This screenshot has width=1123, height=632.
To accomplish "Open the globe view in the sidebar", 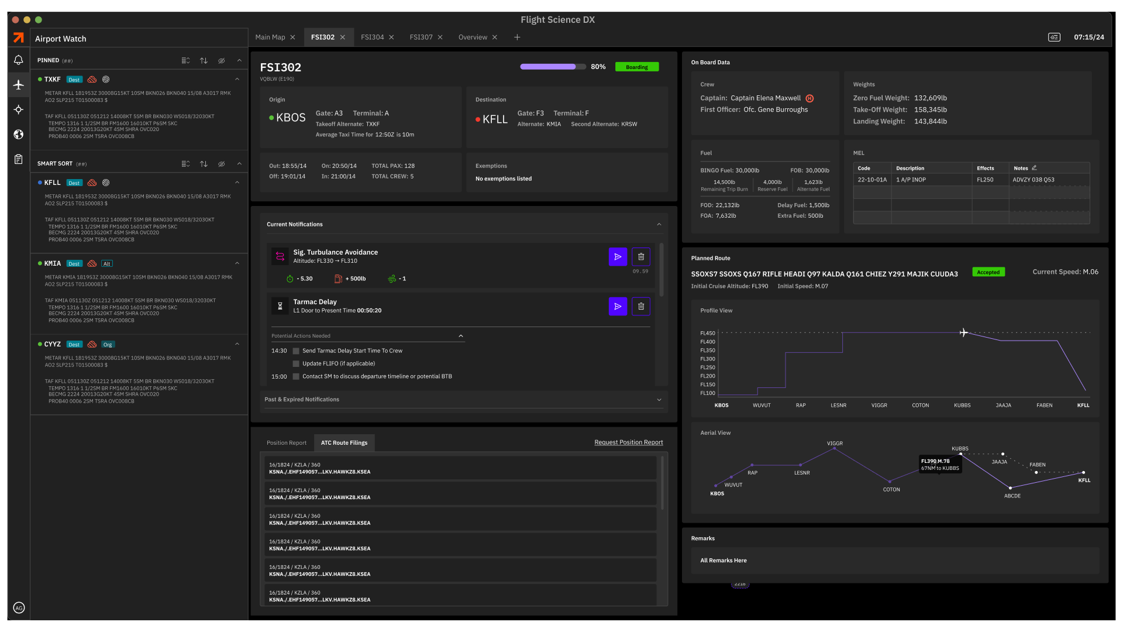I will (19, 135).
